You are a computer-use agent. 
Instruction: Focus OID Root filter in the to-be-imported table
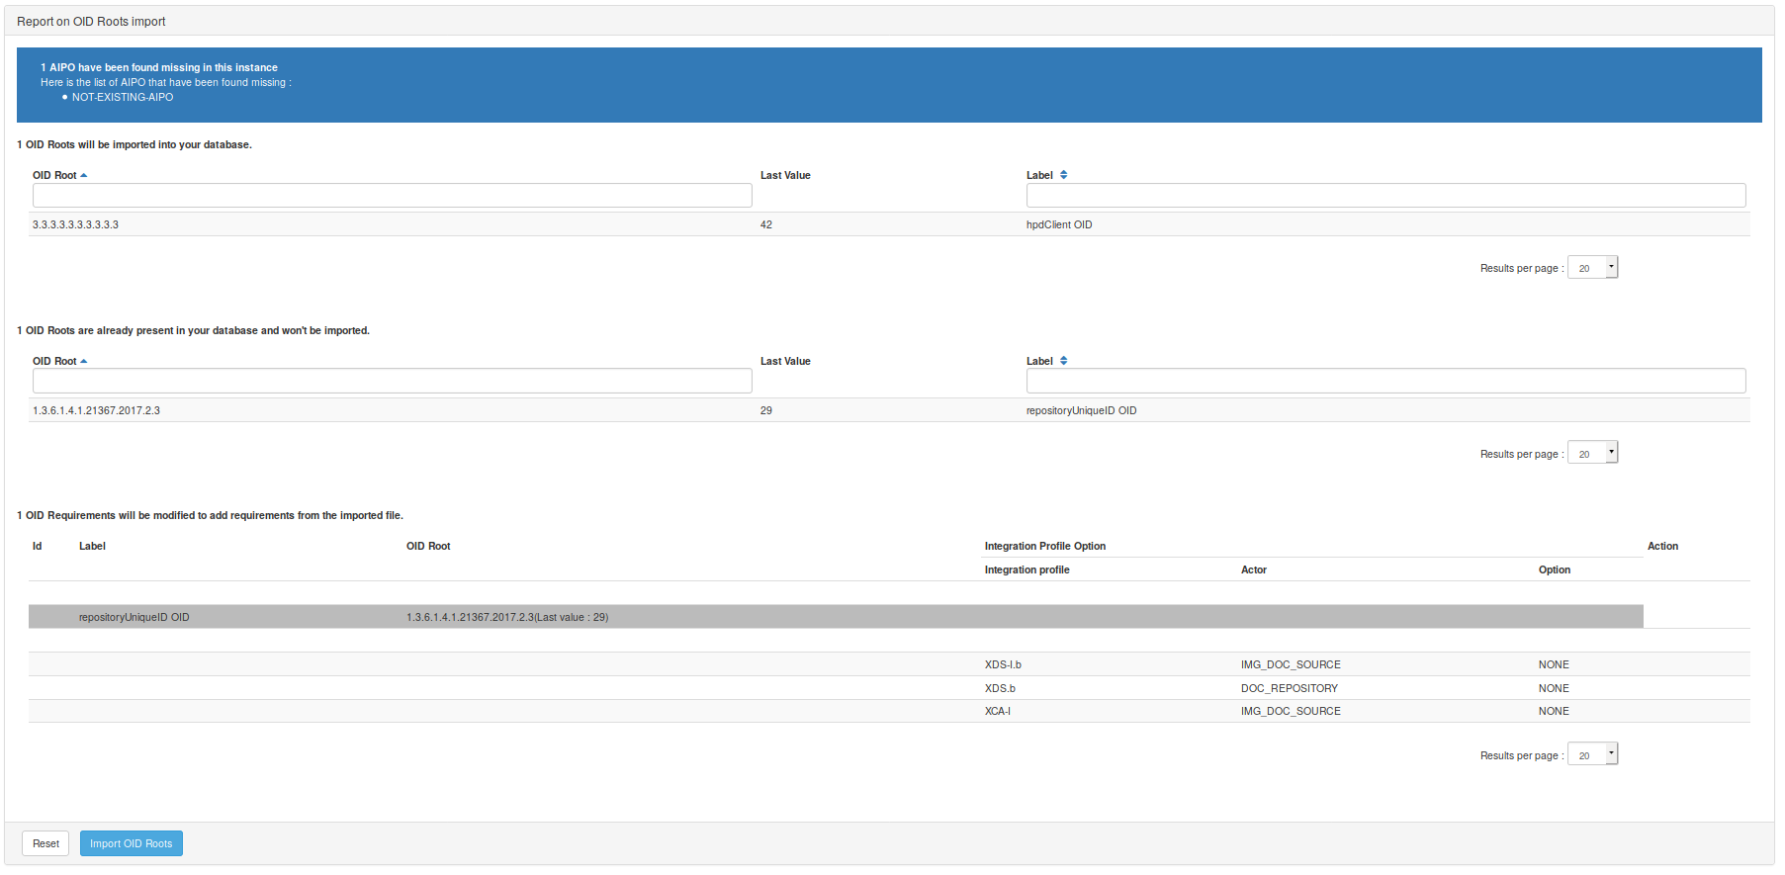[x=392, y=196]
